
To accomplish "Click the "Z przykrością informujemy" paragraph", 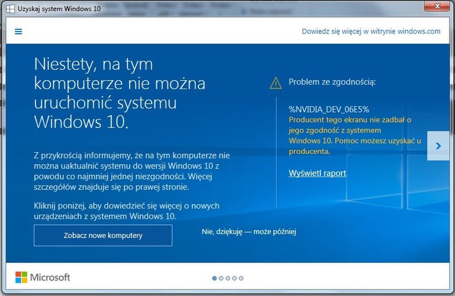I will [x=132, y=171].
